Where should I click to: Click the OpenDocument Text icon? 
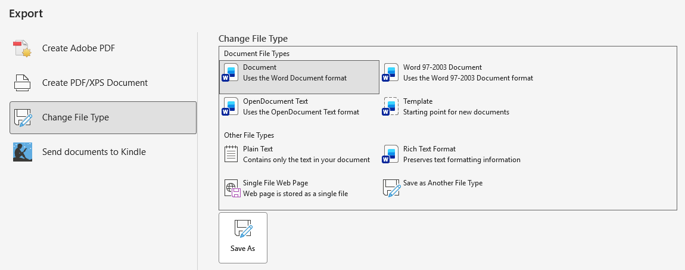point(231,107)
